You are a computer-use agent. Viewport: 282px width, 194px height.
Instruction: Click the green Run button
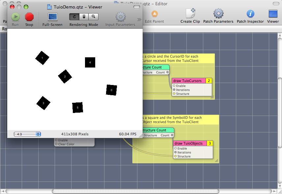click(x=15, y=17)
